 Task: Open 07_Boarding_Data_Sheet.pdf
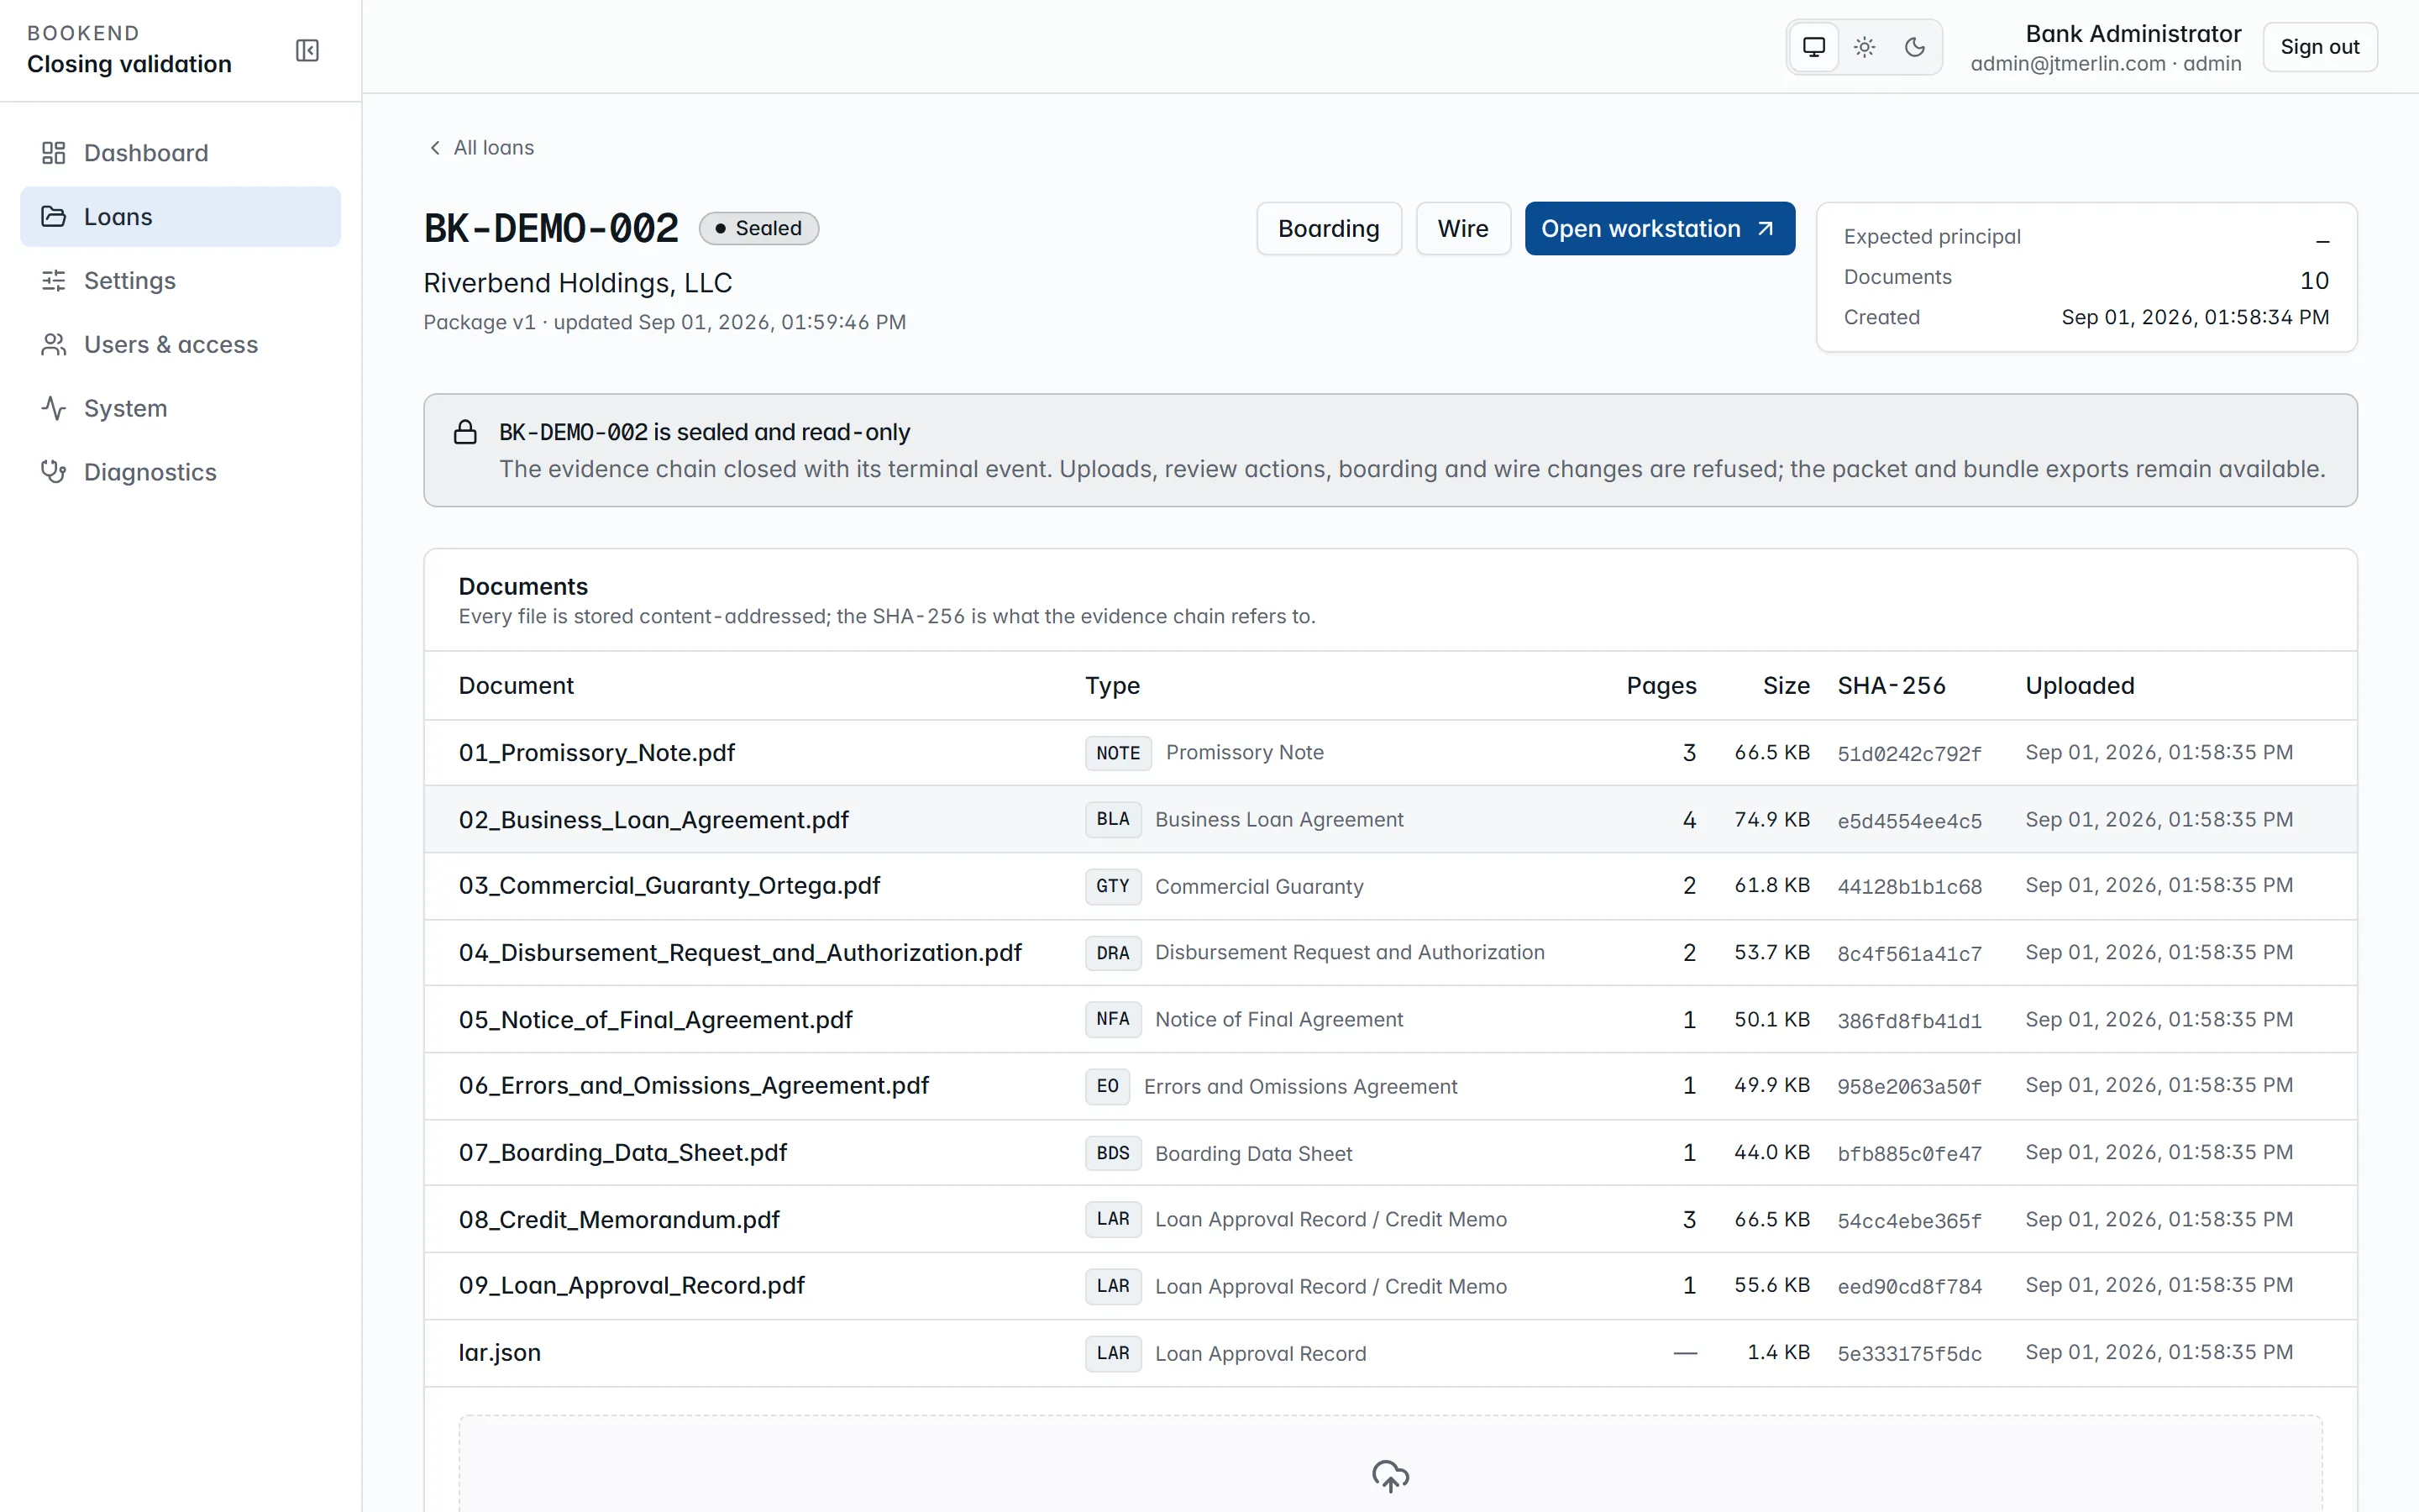622,1153
